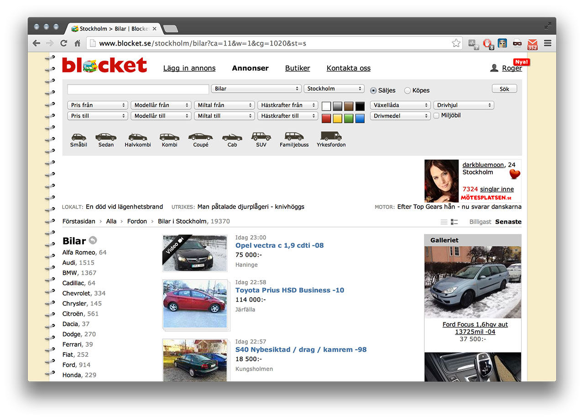Open the Gmail extension icon showing 352
The width and height of the screenshot is (584, 420).
point(532,44)
